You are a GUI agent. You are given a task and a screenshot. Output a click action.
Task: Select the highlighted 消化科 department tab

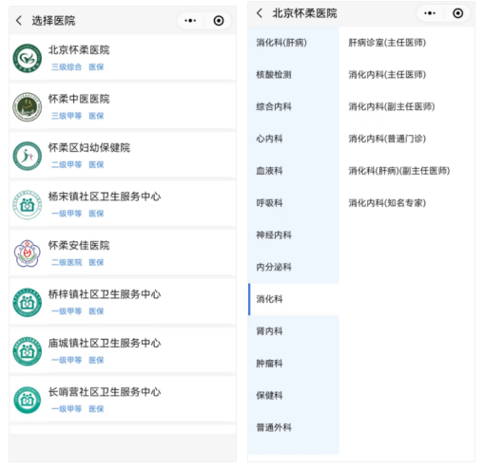pos(294,299)
